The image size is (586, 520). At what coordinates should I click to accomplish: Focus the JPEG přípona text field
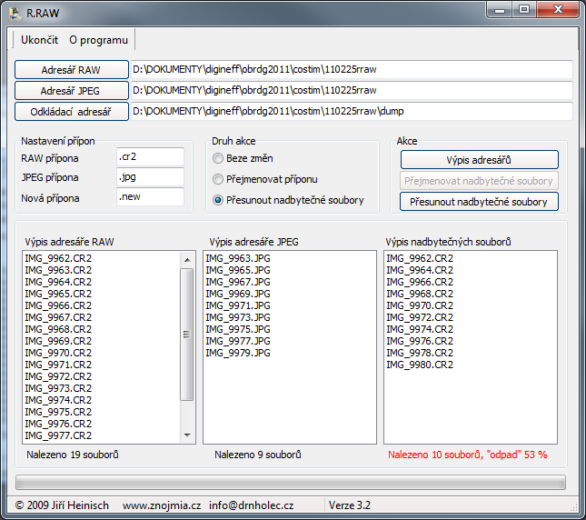tap(150, 177)
